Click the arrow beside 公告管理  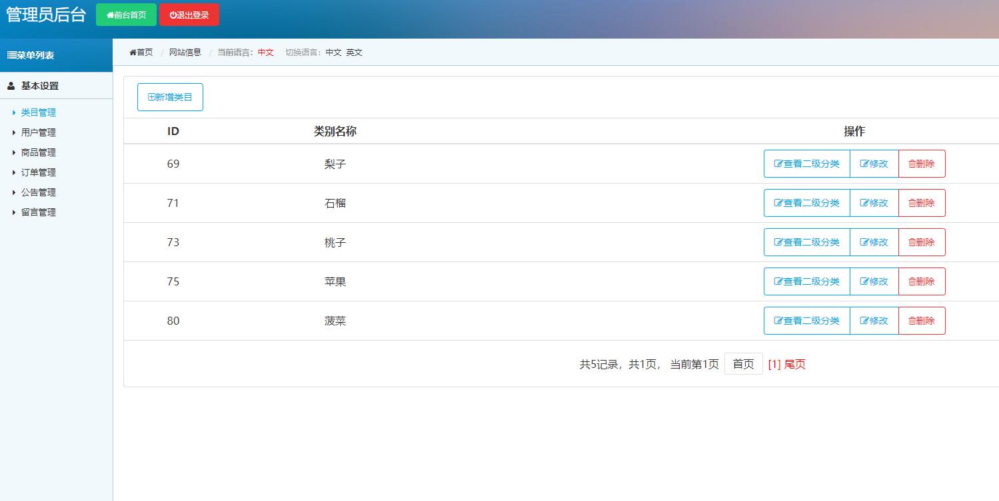(x=14, y=192)
